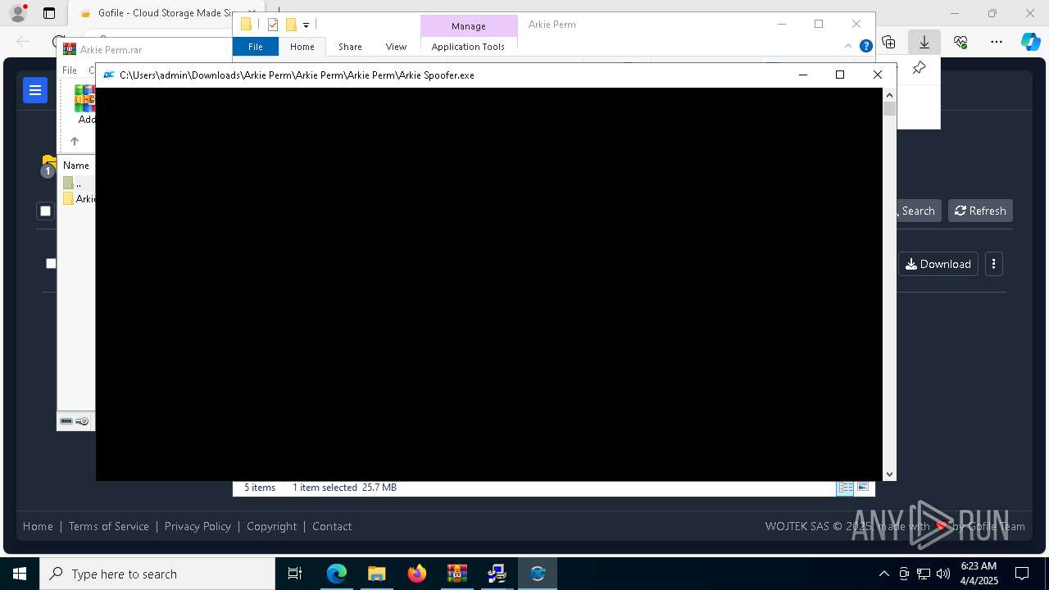Image resolution: width=1049 pixels, height=590 pixels.
Task: Click New Folder icon in Explorer title bar
Action: point(291,25)
